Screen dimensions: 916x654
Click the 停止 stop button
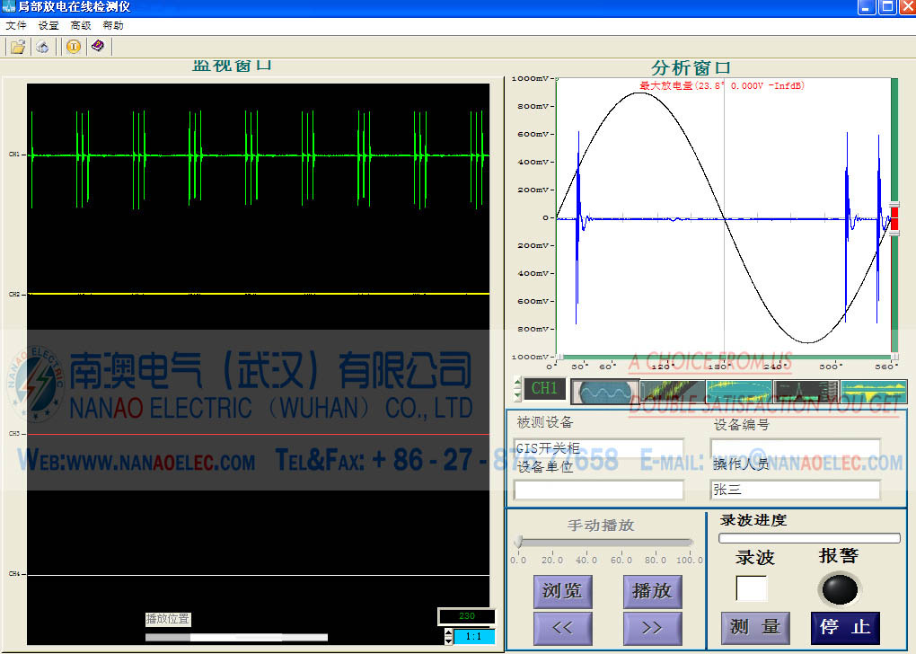coord(845,627)
